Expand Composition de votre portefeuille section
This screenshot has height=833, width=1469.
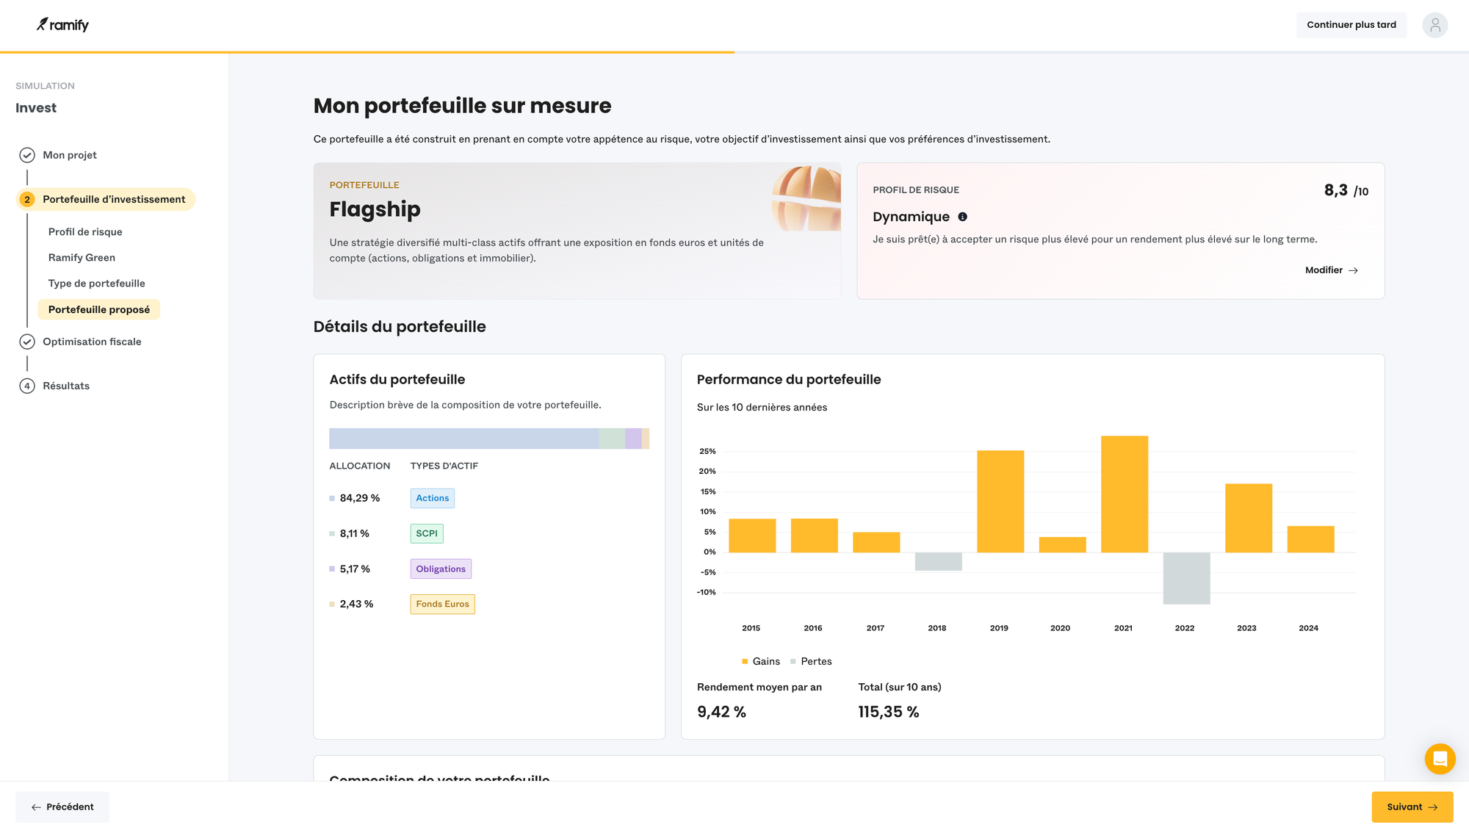[439, 779]
